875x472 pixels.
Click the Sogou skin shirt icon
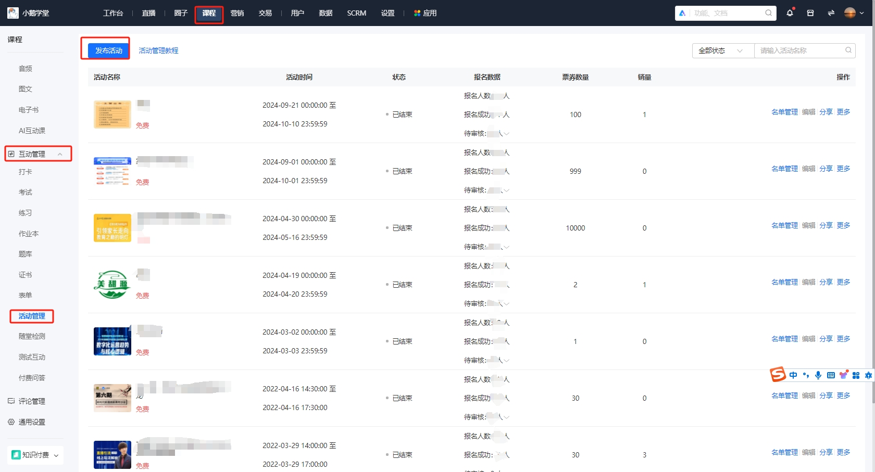click(x=843, y=375)
